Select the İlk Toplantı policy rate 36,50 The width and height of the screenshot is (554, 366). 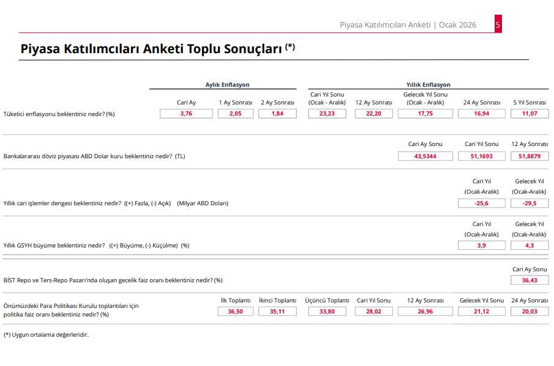tap(235, 311)
